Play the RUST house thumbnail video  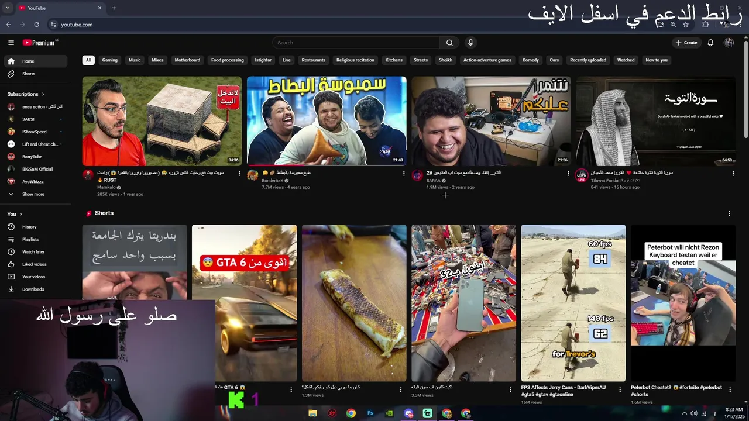pyautogui.click(x=162, y=121)
